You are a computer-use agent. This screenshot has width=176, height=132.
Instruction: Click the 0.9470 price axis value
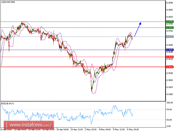[x=170, y=87]
